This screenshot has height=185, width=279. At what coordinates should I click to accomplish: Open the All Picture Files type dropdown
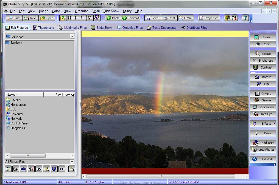[72, 162]
